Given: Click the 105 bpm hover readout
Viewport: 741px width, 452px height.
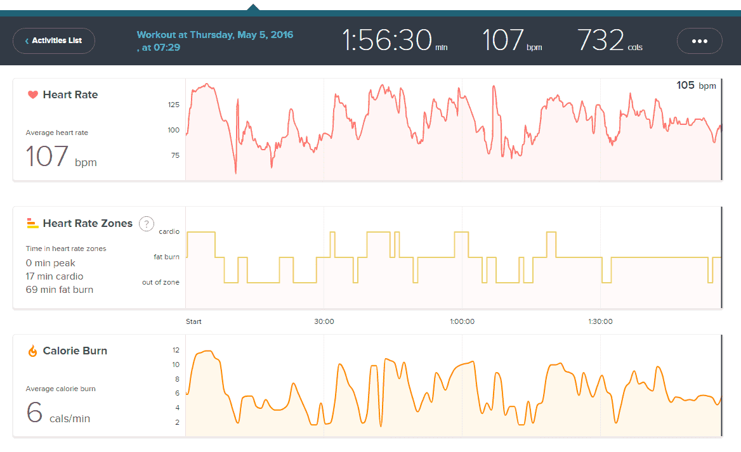Looking at the screenshot, I should tap(695, 86).
